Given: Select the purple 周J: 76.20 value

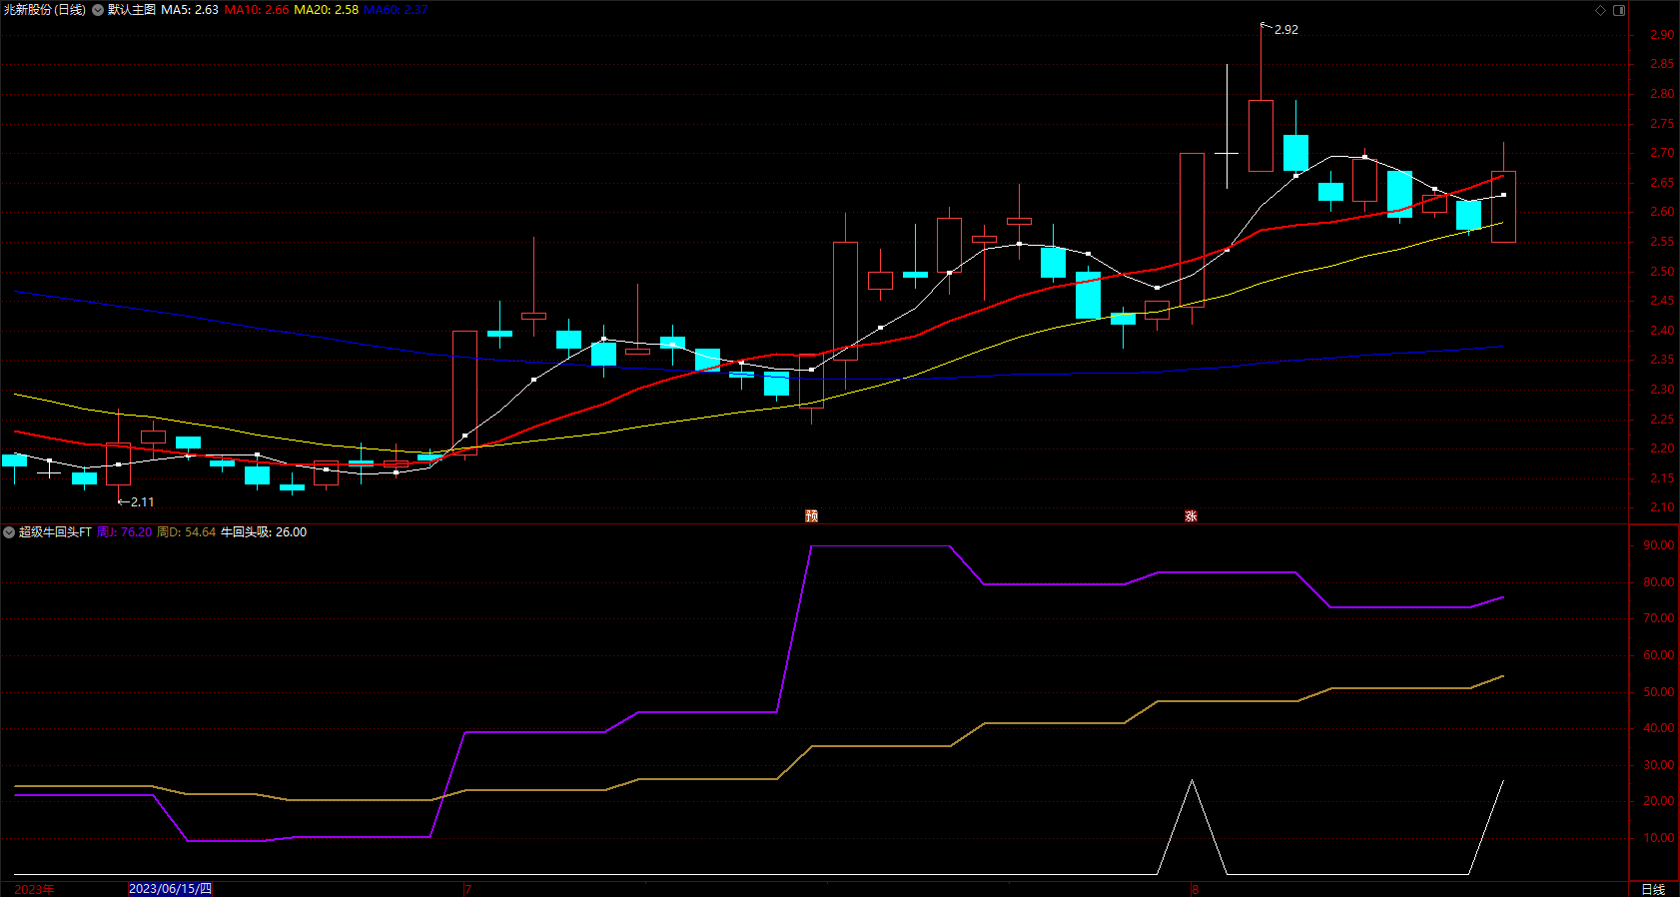Looking at the screenshot, I should click(124, 532).
